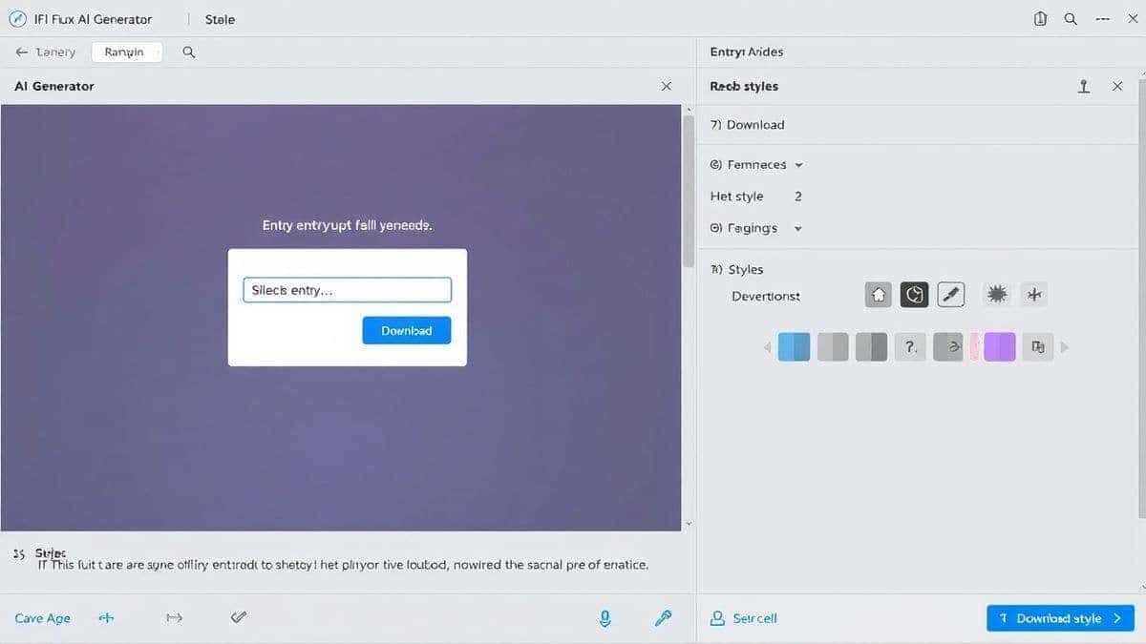Click the canvas scrollbar down arrow
1146x644 pixels.
tap(689, 524)
